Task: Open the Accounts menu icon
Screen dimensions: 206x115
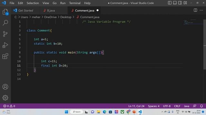Action: [x=5, y=87]
